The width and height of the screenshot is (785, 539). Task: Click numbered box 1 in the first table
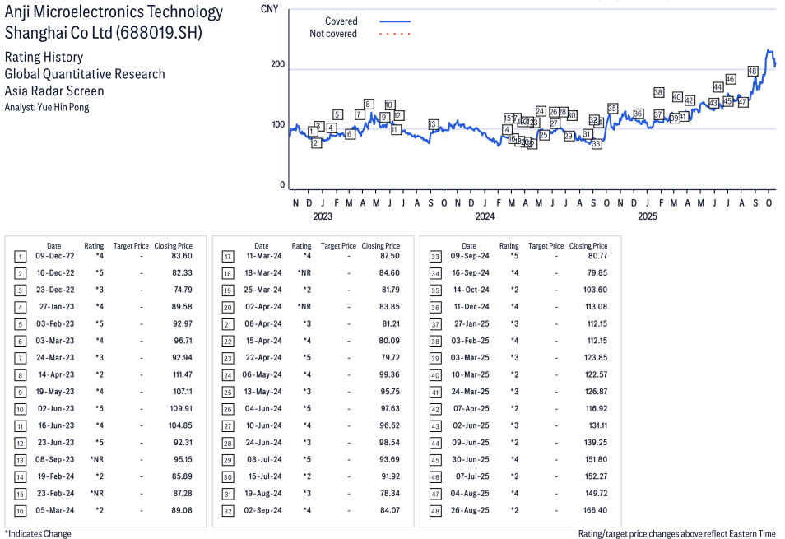click(21, 257)
